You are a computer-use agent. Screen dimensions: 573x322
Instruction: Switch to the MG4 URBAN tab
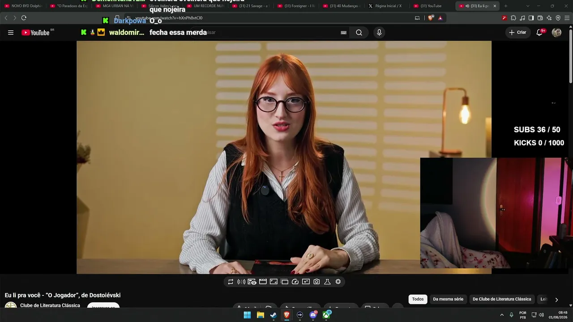coord(115,6)
